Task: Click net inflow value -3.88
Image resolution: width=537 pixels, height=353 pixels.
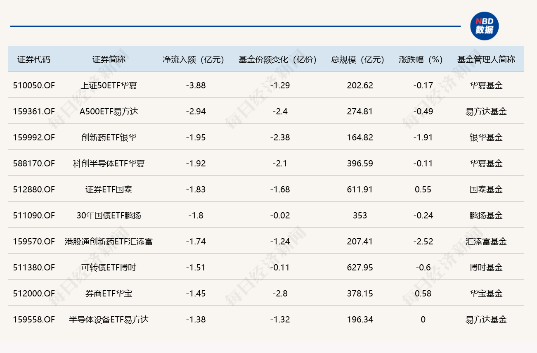Action: [196, 85]
